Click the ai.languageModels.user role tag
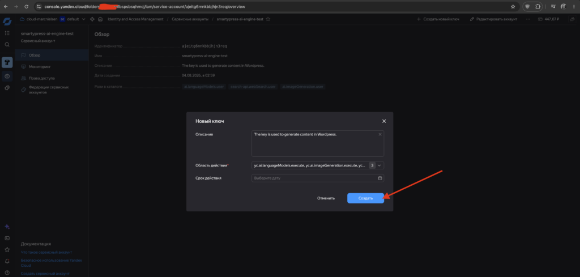580x277 pixels. 204,87
